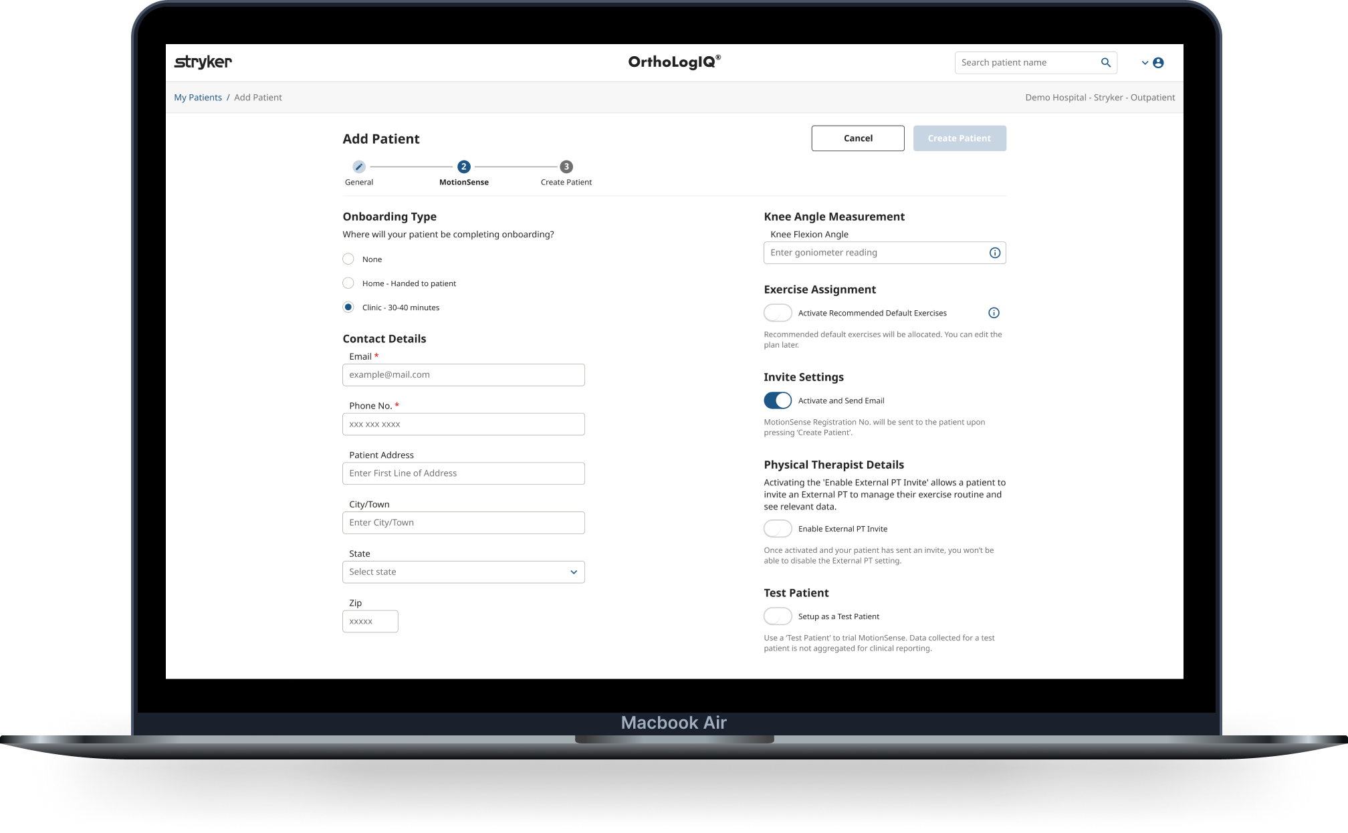
Task: Enable Activate Recommended Default Exercises toggle
Action: pyautogui.click(x=778, y=313)
